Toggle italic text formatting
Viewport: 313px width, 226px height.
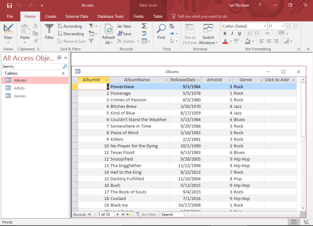232,34
